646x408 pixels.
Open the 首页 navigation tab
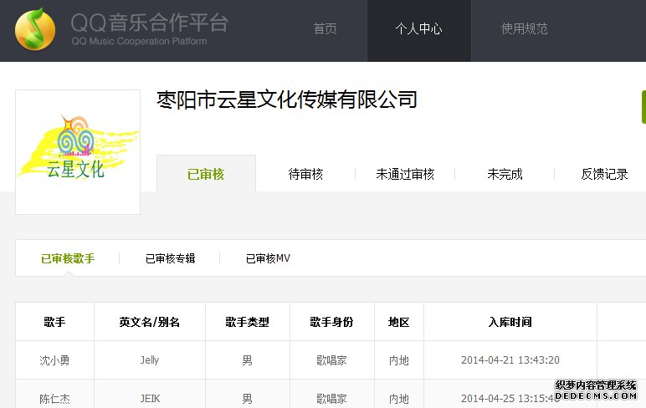(x=325, y=29)
